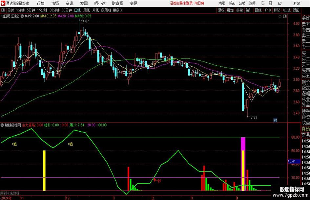
Task: Open the F10 company info
Action: click(x=268, y=10)
